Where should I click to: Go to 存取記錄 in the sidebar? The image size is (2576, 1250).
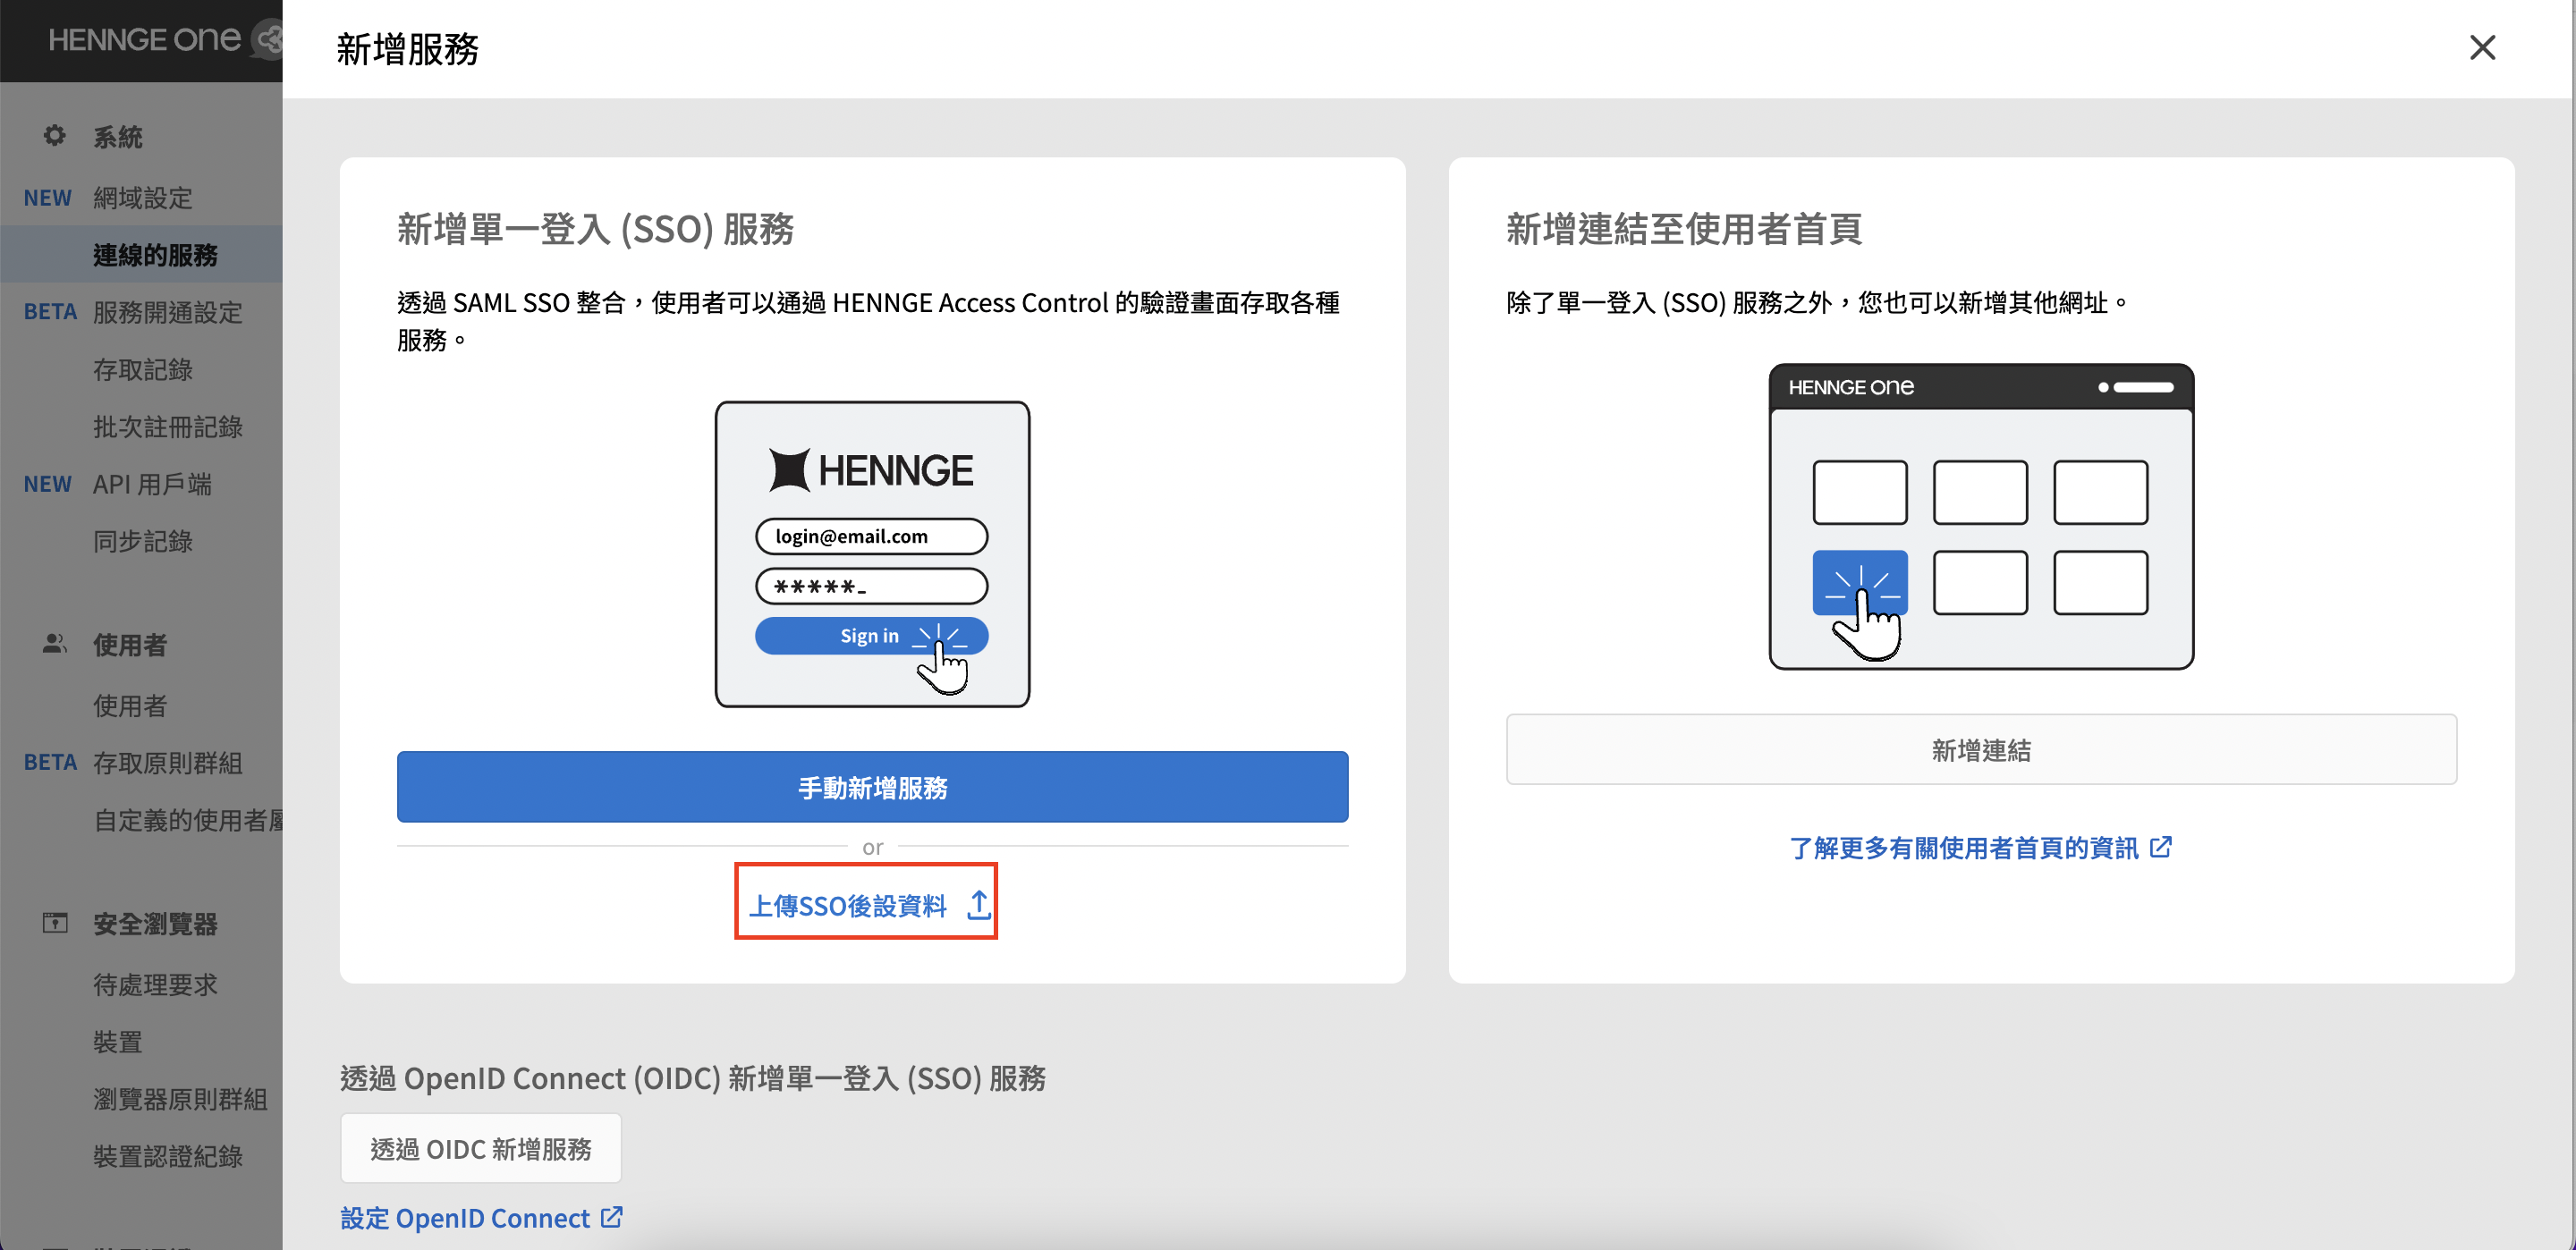143,370
